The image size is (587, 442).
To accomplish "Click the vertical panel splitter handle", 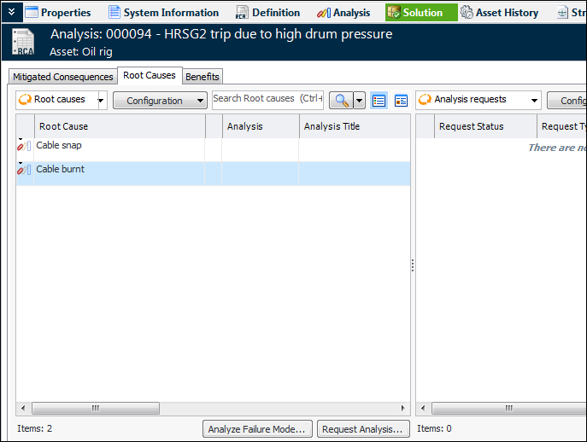I will click(413, 265).
